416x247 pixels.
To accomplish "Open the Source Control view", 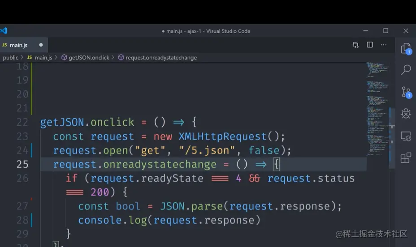I will pos(406,92).
